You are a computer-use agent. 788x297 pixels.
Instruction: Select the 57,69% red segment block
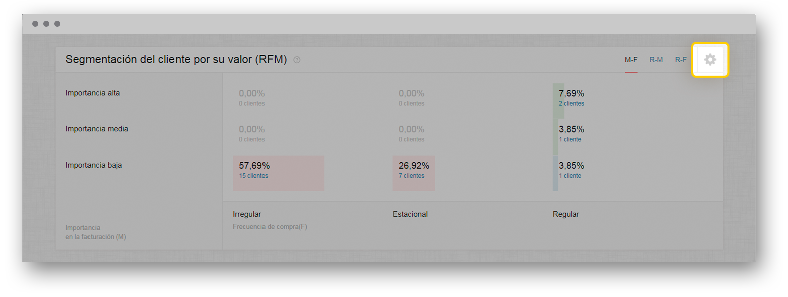click(279, 173)
